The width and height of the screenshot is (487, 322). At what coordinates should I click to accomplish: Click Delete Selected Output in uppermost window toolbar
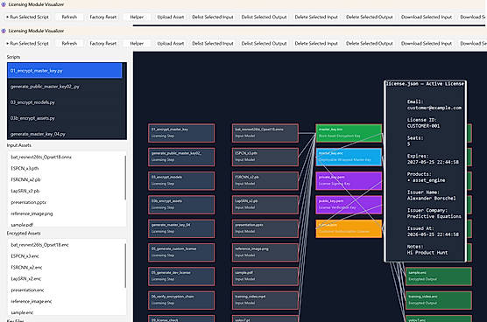pos(370,17)
